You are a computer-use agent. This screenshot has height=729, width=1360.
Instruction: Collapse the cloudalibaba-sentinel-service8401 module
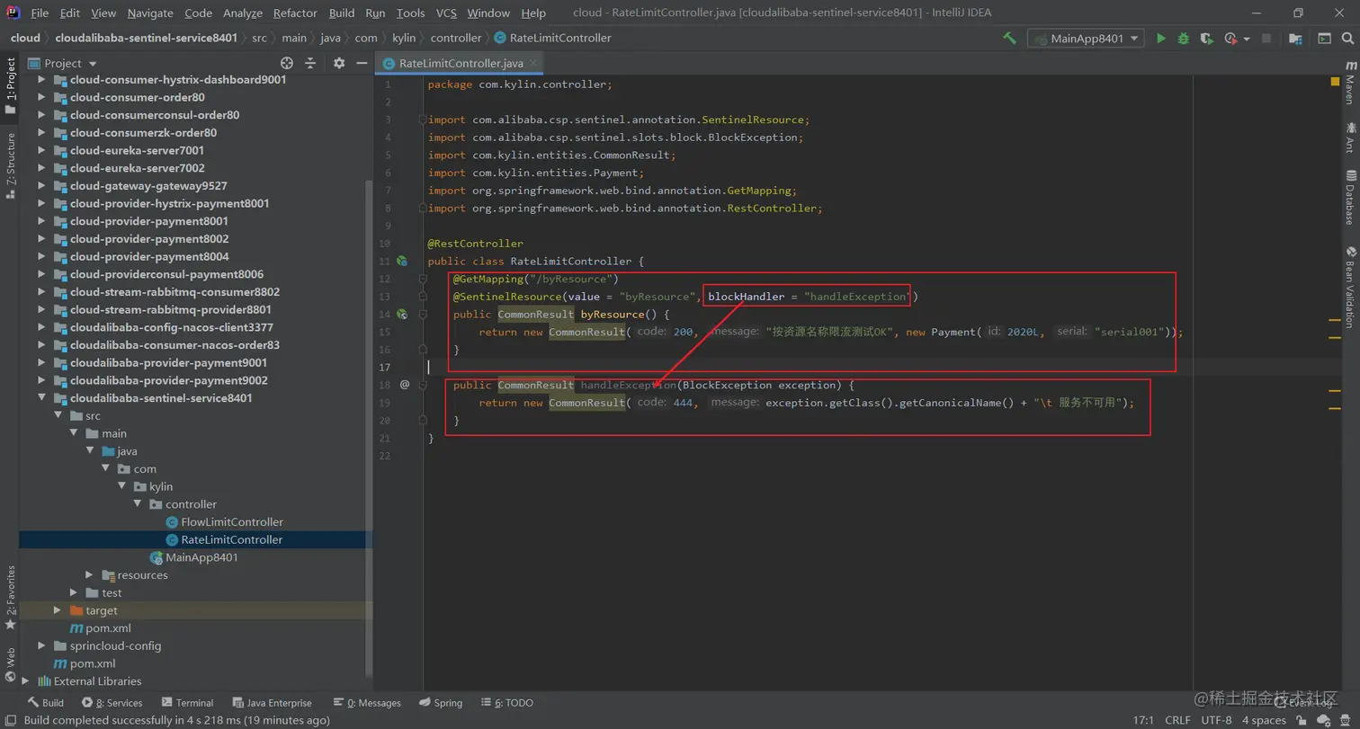pos(41,398)
